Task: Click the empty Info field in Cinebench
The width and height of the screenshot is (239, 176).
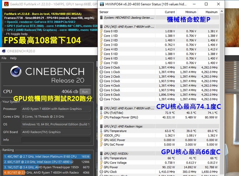Action: point(56,140)
